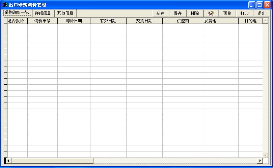This screenshot has height=168, width=273.
Task: Select the 是否报价 column header
Action: pos(17,21)
